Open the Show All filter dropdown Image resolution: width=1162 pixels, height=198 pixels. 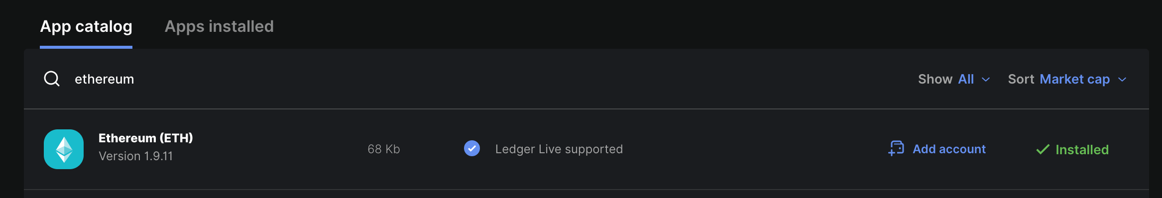[x=966, y=79]
